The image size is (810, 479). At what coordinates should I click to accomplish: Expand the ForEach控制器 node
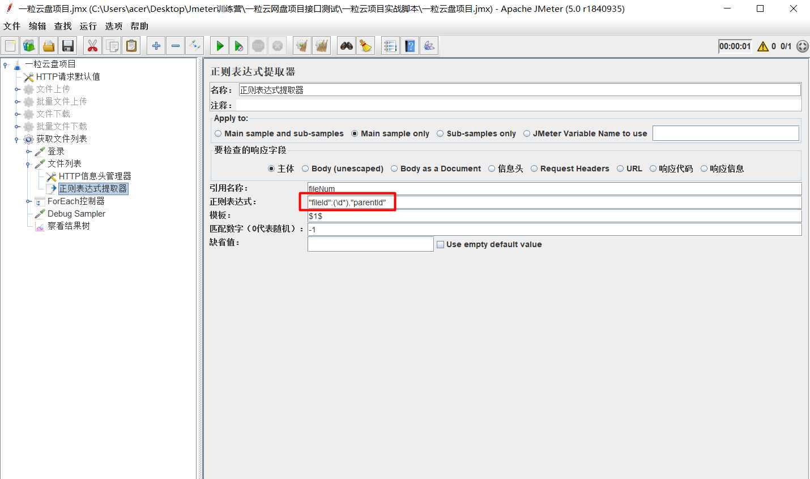[x=28, y=201]
